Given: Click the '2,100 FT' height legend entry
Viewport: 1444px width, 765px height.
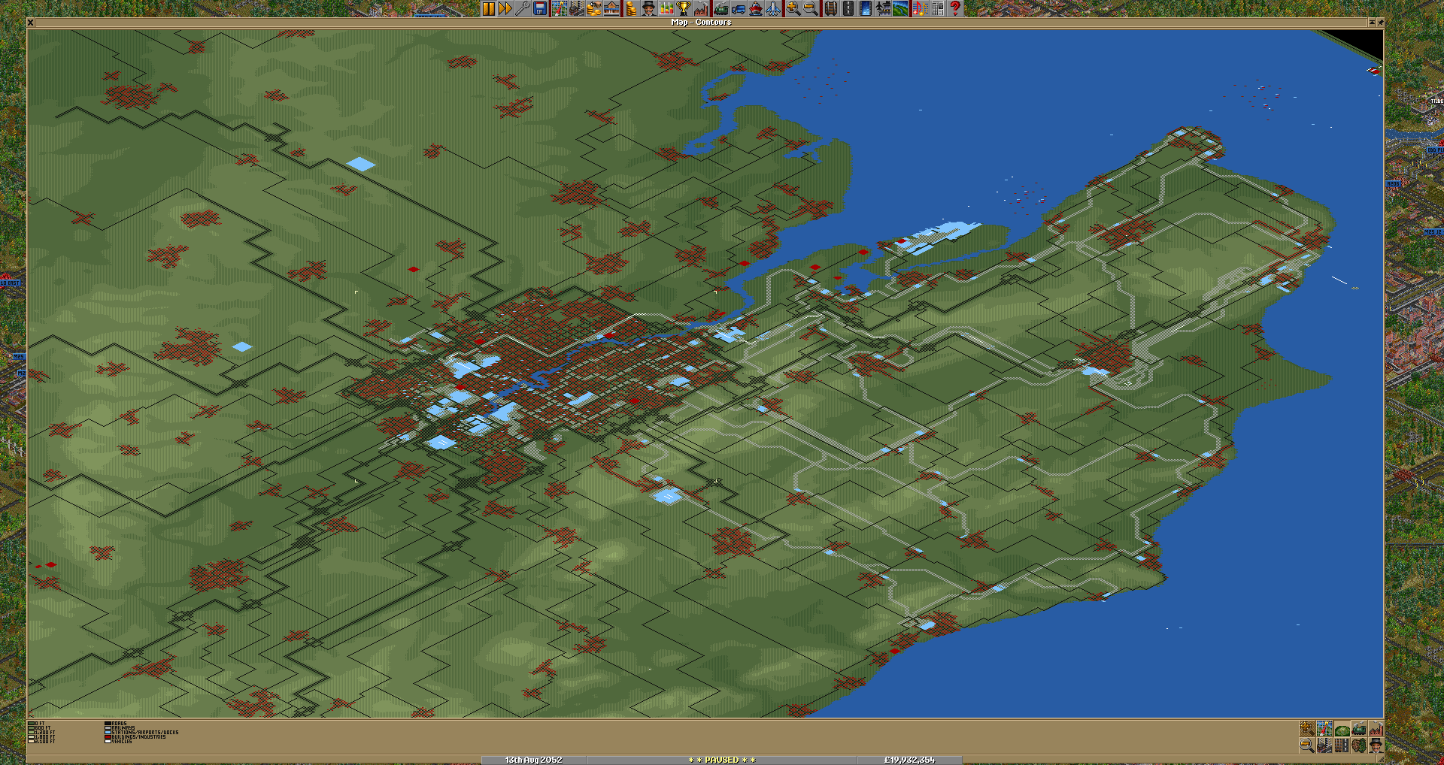Looking at the screenshot, I should click(41, 742).
